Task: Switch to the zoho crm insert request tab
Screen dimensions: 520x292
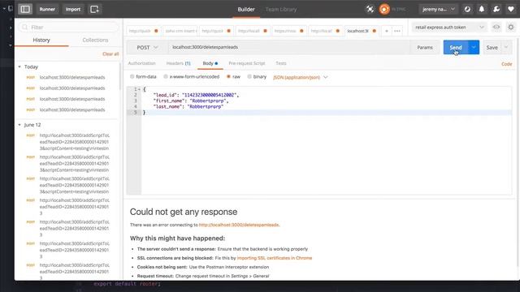Action: (180, 31)
